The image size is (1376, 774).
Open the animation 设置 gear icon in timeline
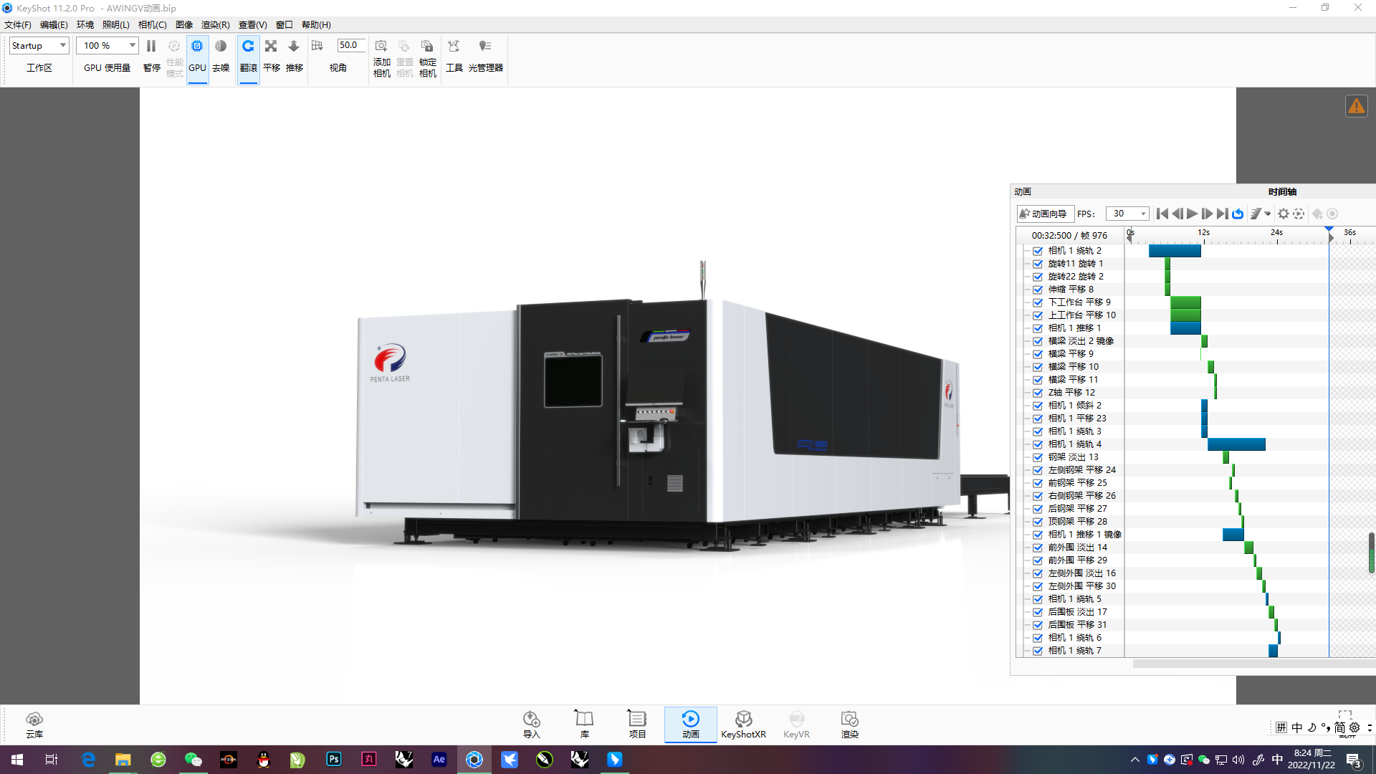(1282, 214)
